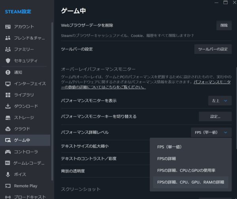This screenshot has width=237, height=199.
Task: Click the ブロードキャスト signal icon
Action: [x=8, y=197]
